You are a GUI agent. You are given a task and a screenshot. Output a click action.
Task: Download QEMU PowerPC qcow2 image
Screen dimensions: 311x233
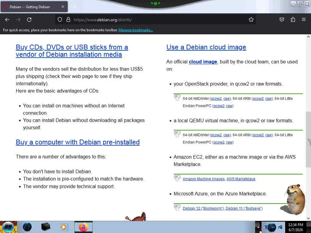tap(219, 142)
